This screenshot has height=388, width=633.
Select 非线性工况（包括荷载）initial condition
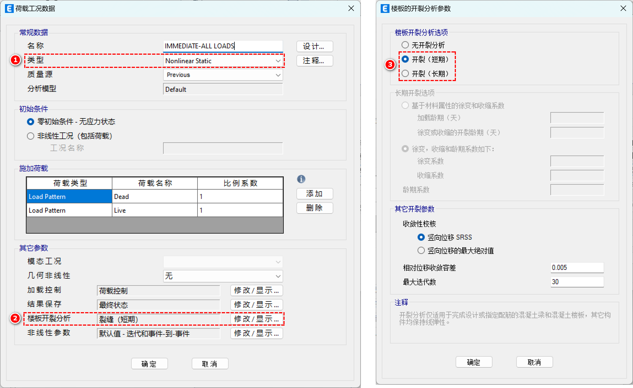tap(31, 136)
